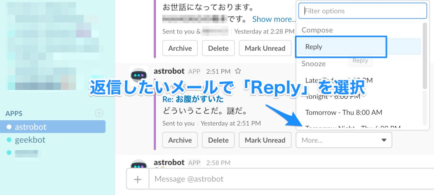434x195 pixels.
Task: Archive the Re: お腹がすいた email
Action: pyautogui.click(x=180, y=140)
